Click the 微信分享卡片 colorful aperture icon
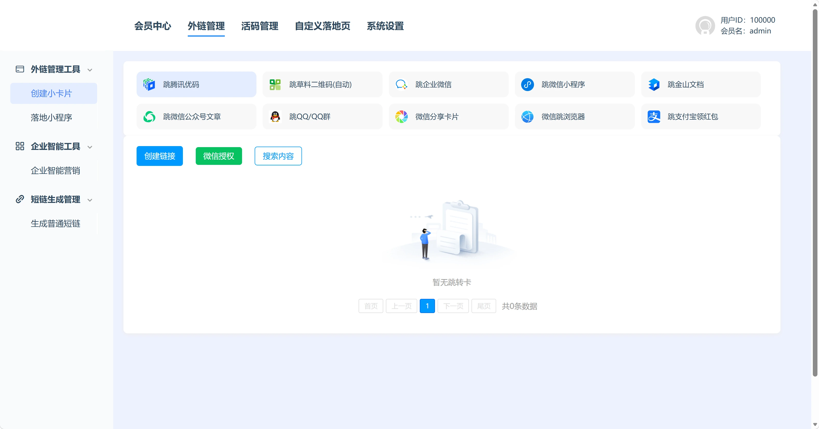This screenshot has width=819, height=429. 401,117
